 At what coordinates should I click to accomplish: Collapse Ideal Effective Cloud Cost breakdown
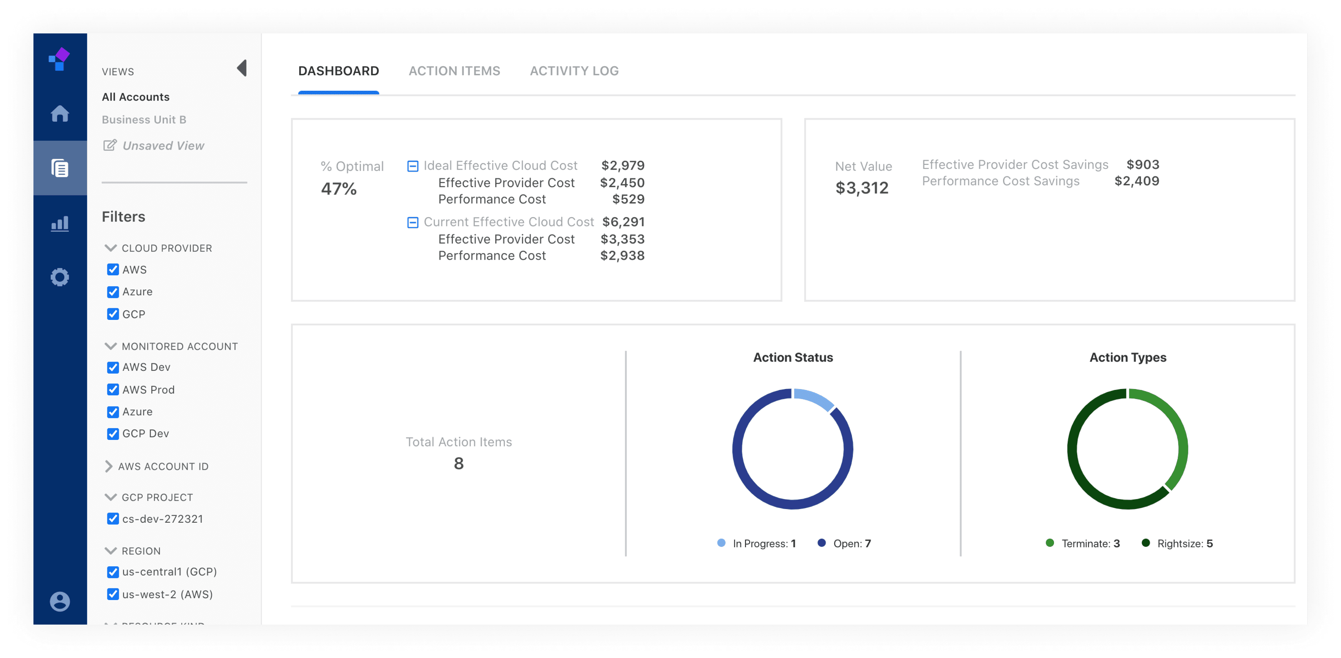(x=412, y=166)
